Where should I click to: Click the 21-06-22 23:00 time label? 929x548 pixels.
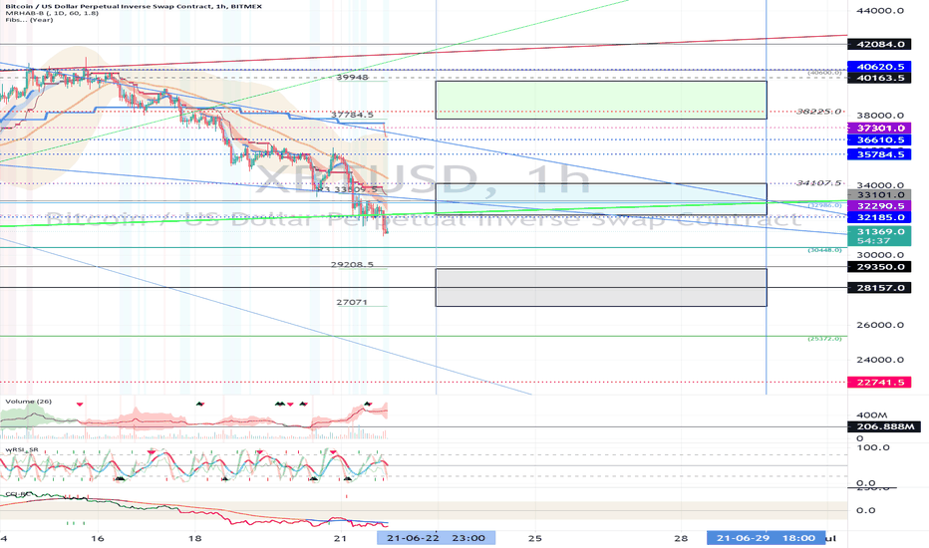[436, 538]
